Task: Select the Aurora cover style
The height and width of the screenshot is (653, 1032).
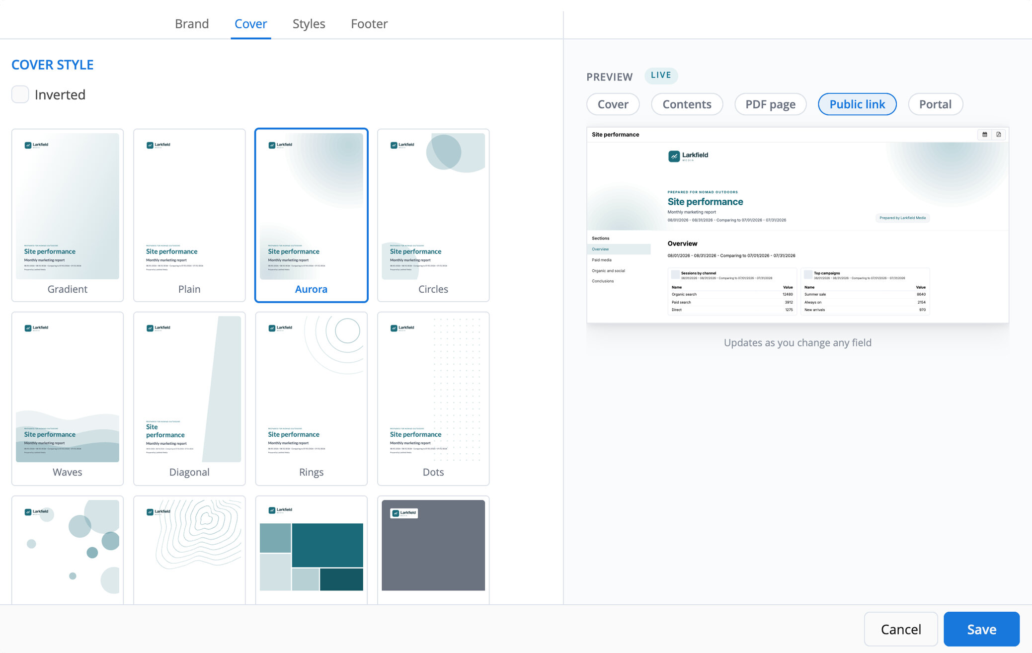Action: coord(312,215)
